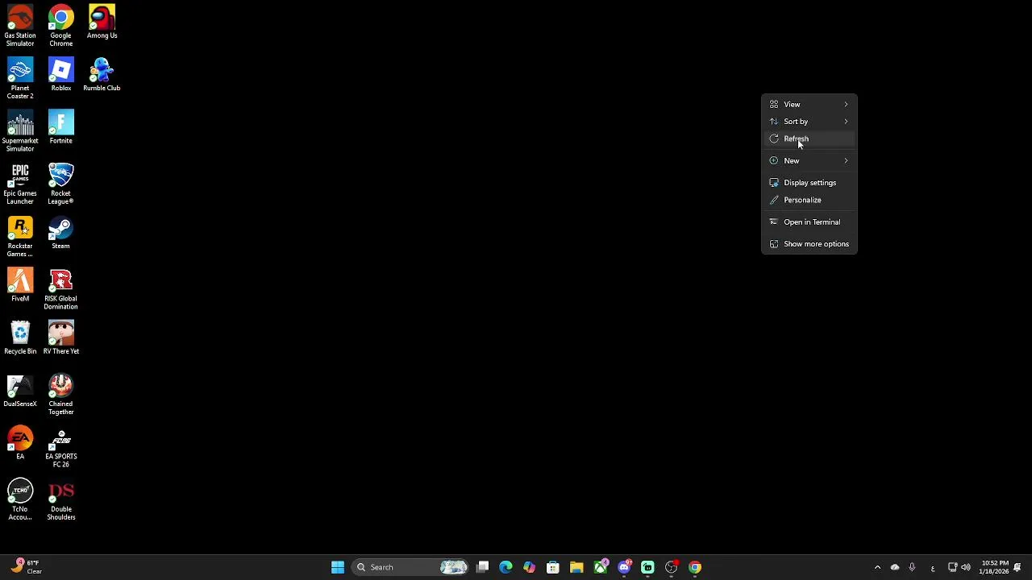The image size is (1032, 580).
Task: Open the clock showing 10:52 PM
Action: (993, 567)
